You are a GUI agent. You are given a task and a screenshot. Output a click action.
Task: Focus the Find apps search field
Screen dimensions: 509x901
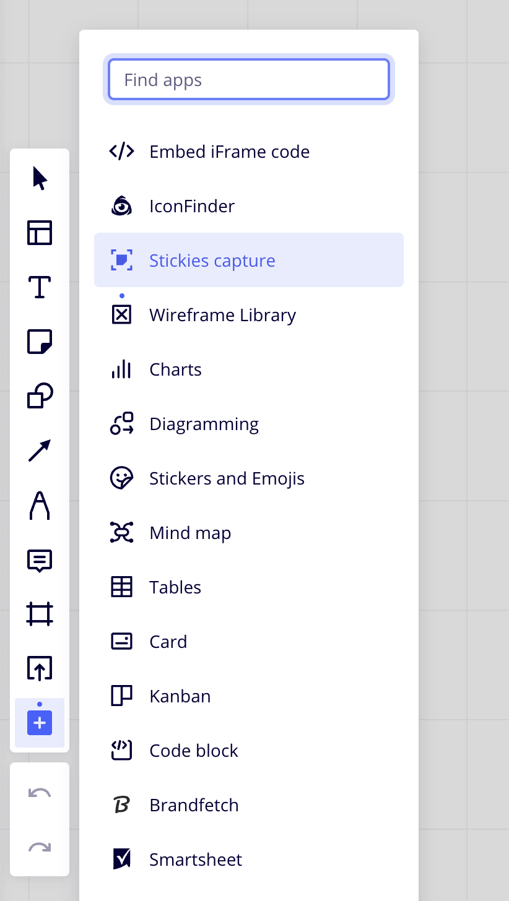(x=249, y=80)
